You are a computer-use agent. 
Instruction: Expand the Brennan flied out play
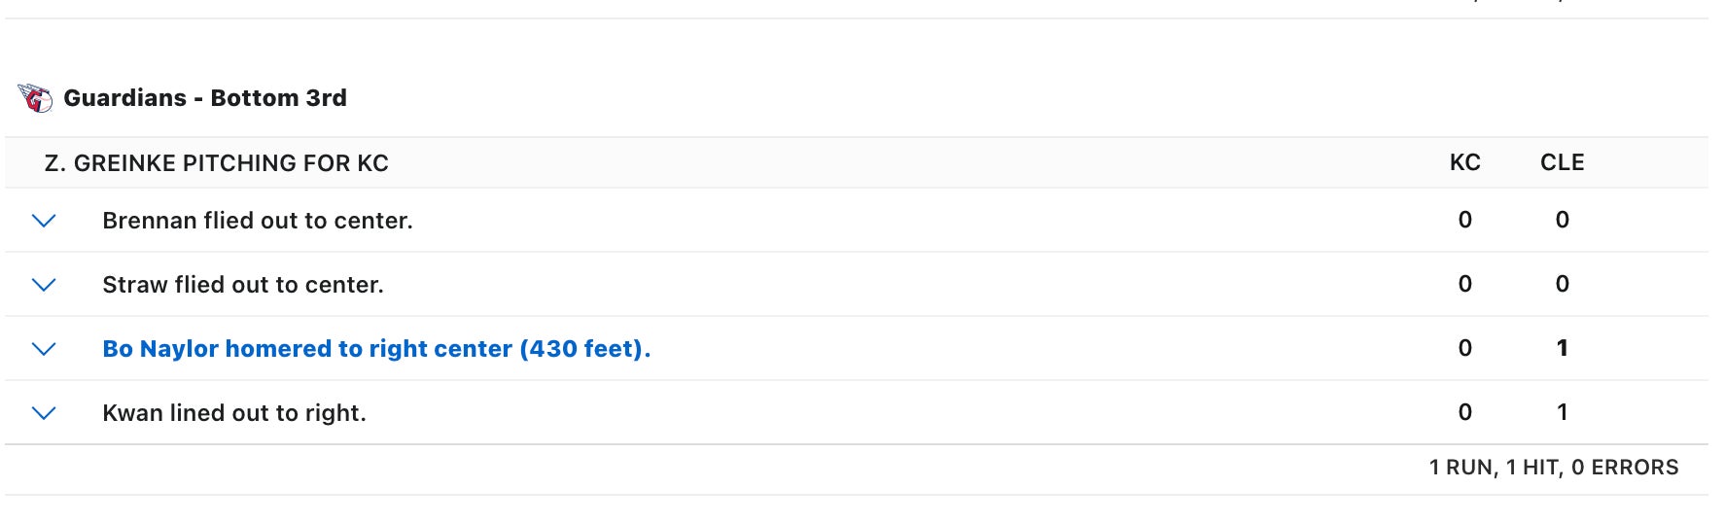coord(44,221)
